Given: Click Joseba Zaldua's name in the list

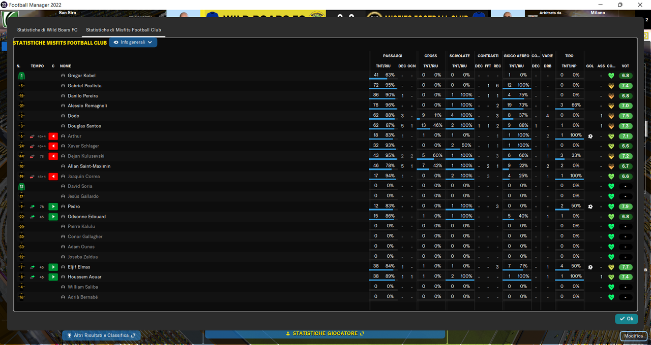Looking at the screenshot, I should point(82,257).
